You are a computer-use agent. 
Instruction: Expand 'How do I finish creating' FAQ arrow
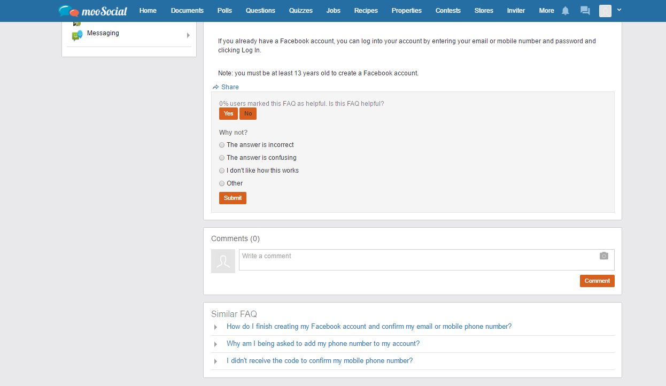215,327
